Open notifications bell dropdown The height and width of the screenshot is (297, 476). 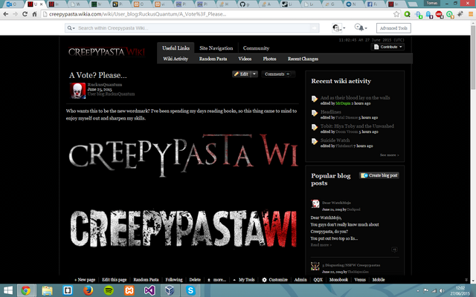point(361,27)
